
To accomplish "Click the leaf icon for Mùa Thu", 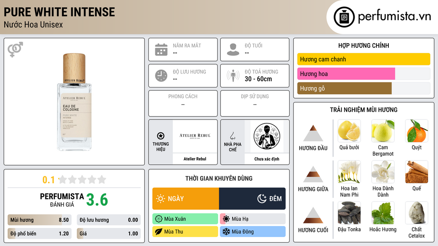I will click(x=159, y=232).
